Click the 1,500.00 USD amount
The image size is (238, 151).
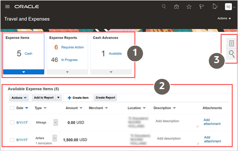75,140
